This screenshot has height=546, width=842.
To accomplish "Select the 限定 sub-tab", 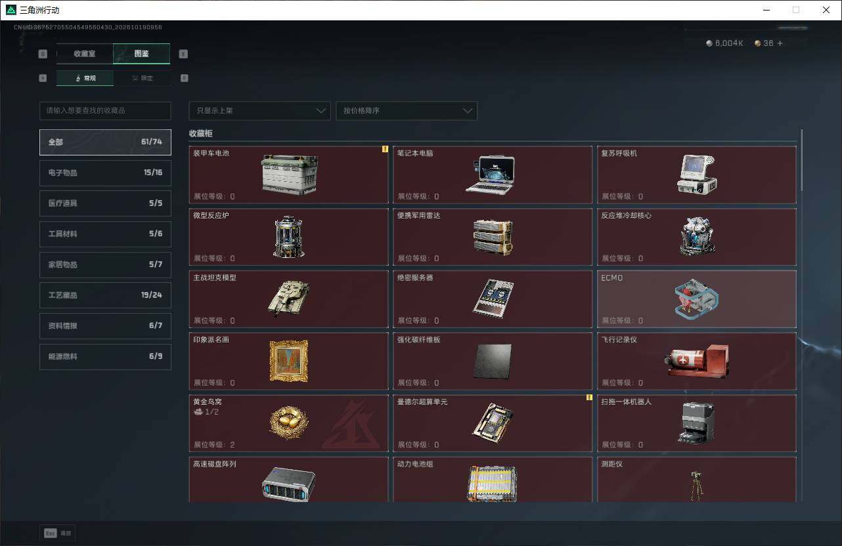I will click(x=142, y=78).
